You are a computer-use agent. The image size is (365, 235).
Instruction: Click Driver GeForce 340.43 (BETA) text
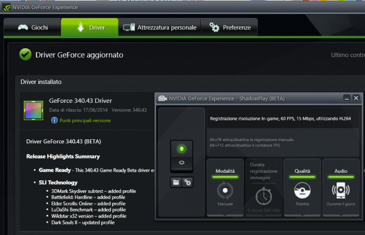point(64,142)
